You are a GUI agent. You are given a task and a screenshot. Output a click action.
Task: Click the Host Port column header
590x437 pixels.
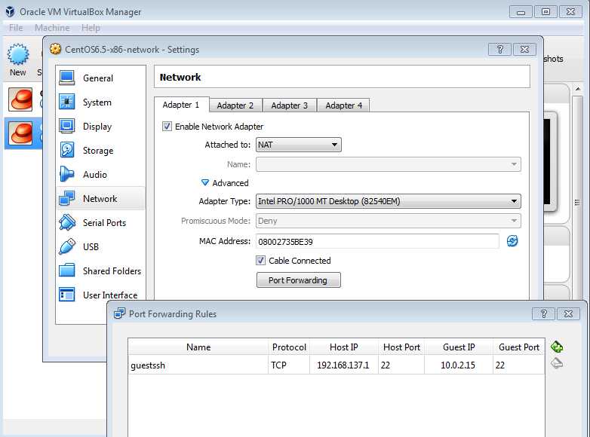[401, 347]
